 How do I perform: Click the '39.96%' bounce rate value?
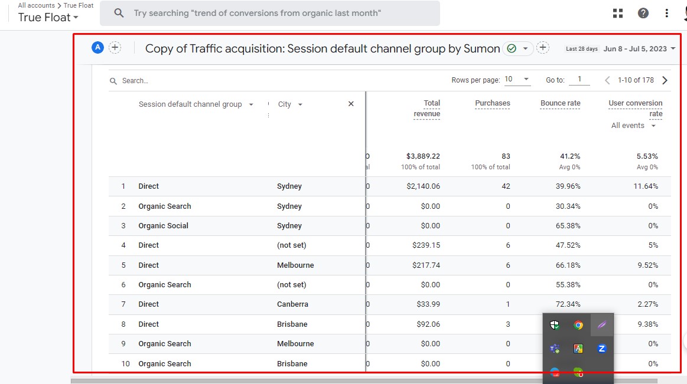568,186
